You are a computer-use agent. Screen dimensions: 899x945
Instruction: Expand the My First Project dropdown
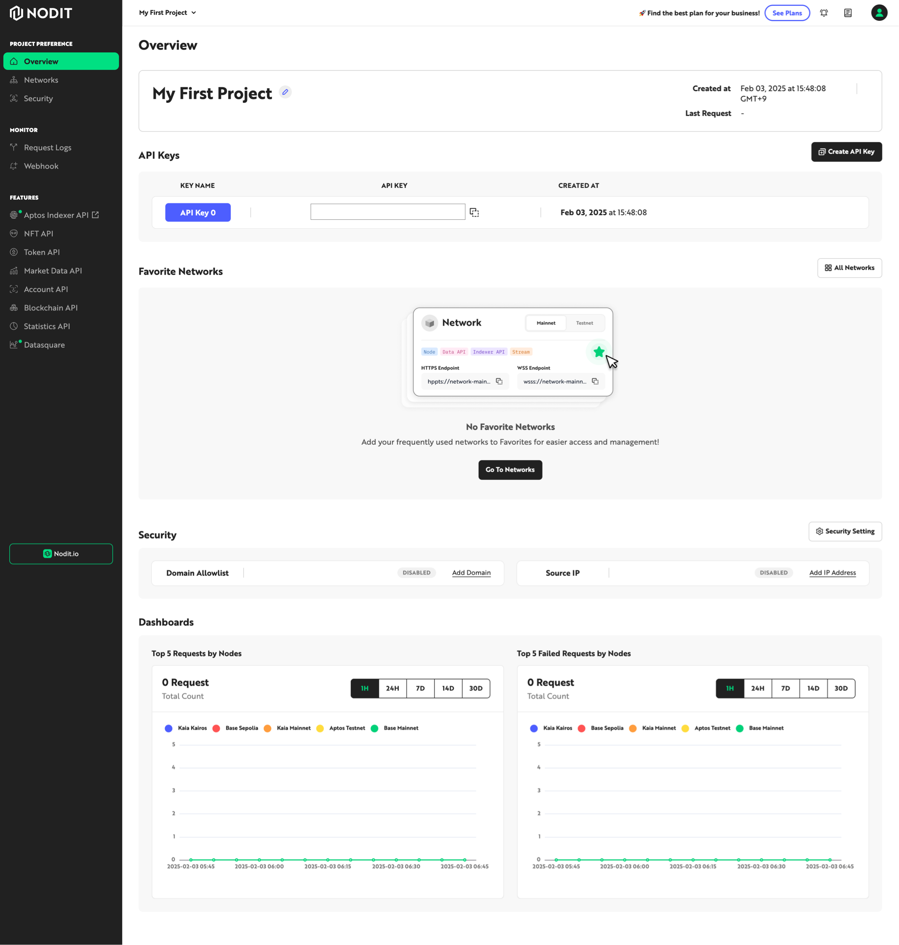(x=167, y=13)
